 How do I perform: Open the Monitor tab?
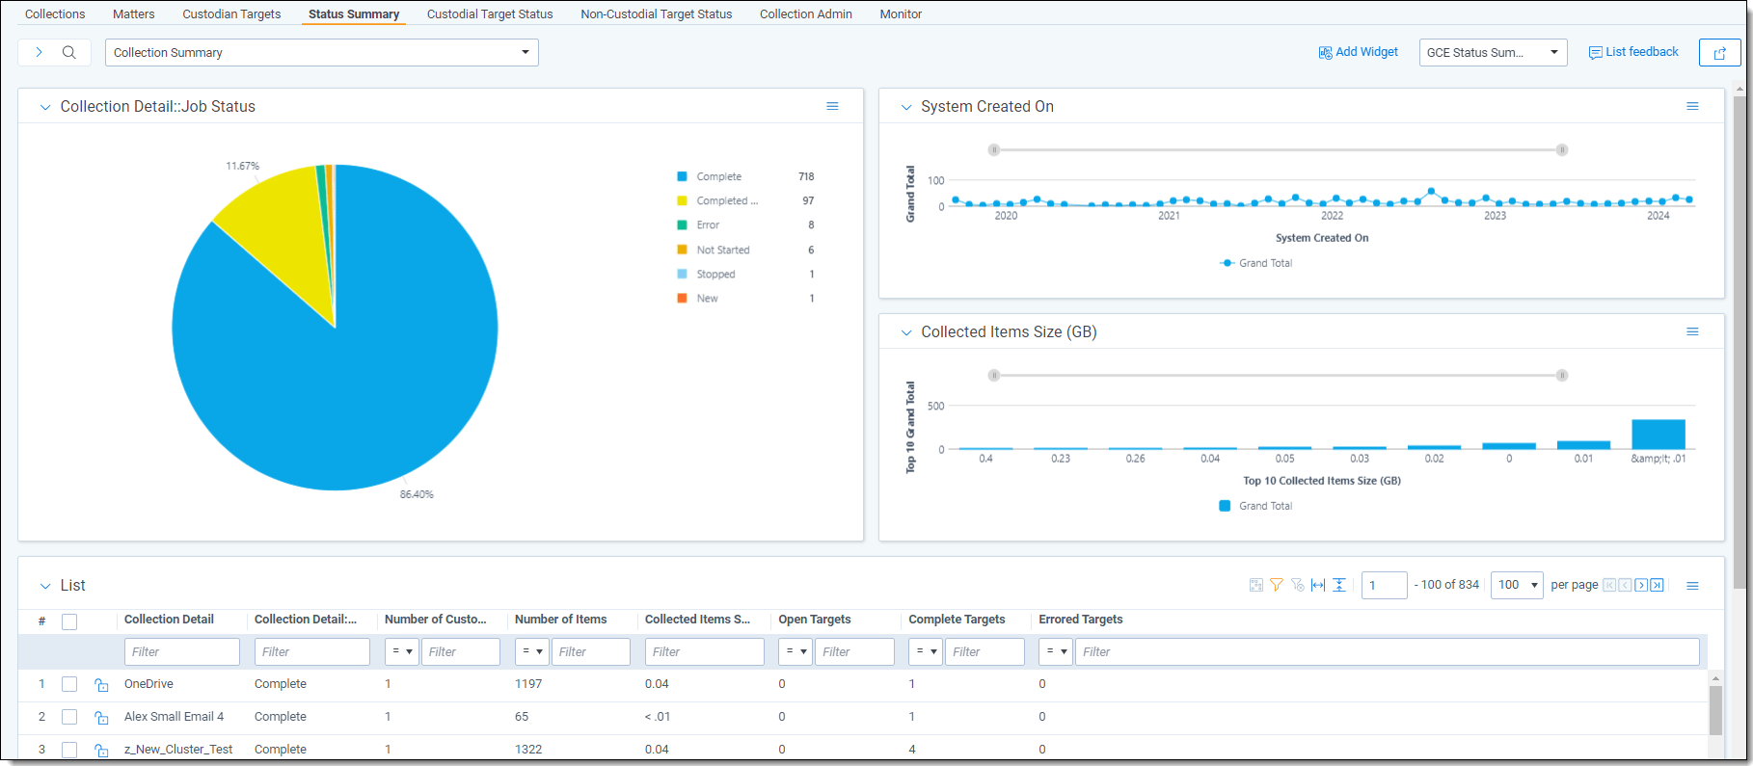coord(901,13)
